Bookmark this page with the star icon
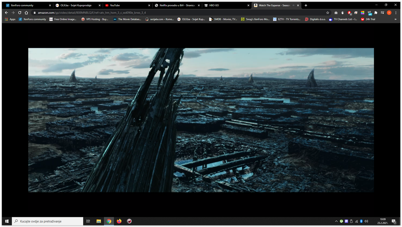The height and width of the screenshot is (227, 402). coord(328,13)
